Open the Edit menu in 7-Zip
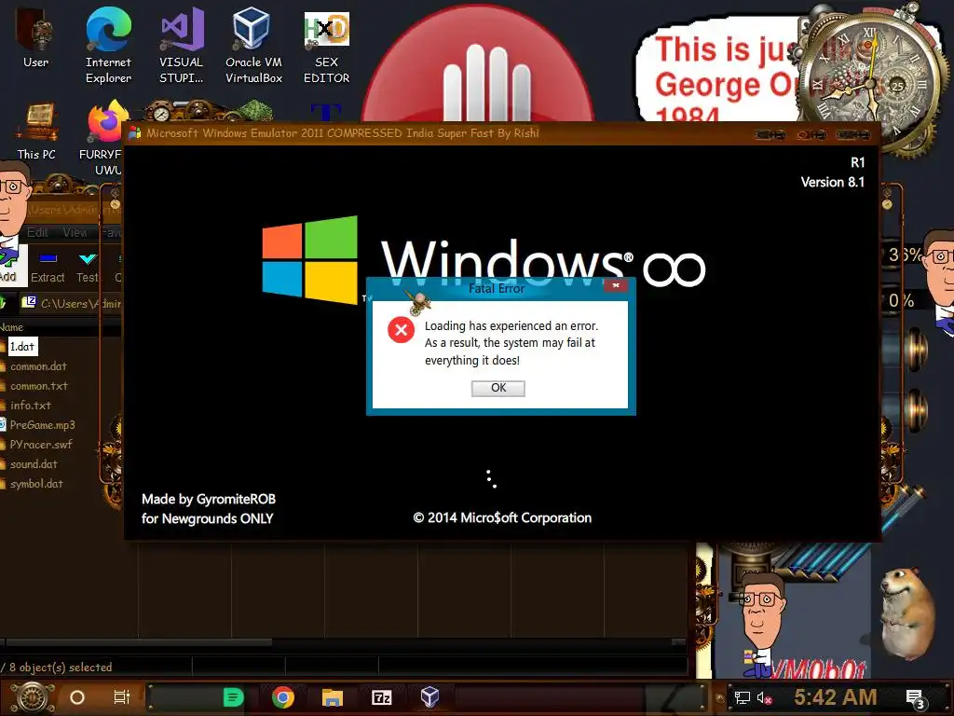The image size is (954, 716). (x=37, y=232)
